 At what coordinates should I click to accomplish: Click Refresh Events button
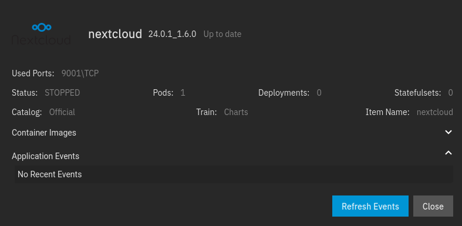[370, 206]
